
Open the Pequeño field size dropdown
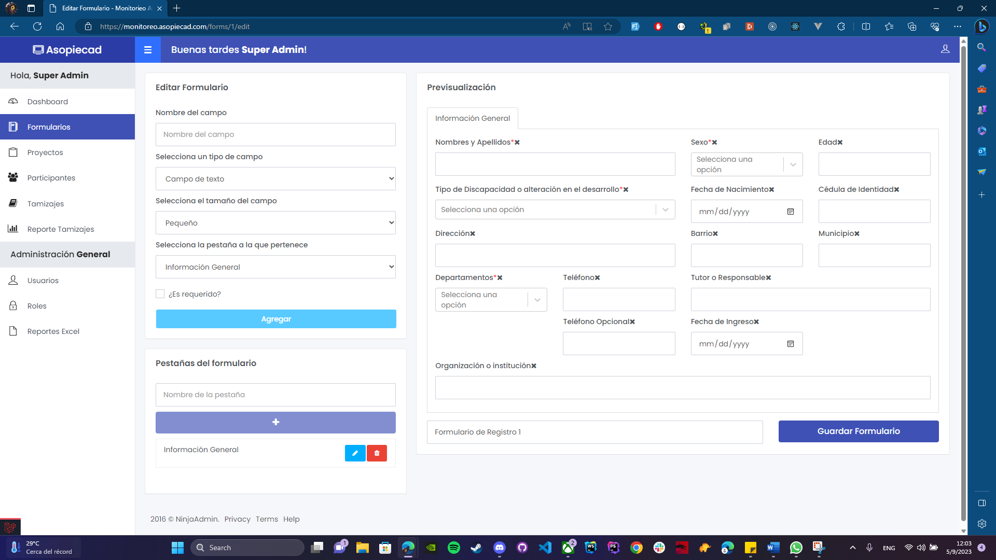(x=275, y=223)
